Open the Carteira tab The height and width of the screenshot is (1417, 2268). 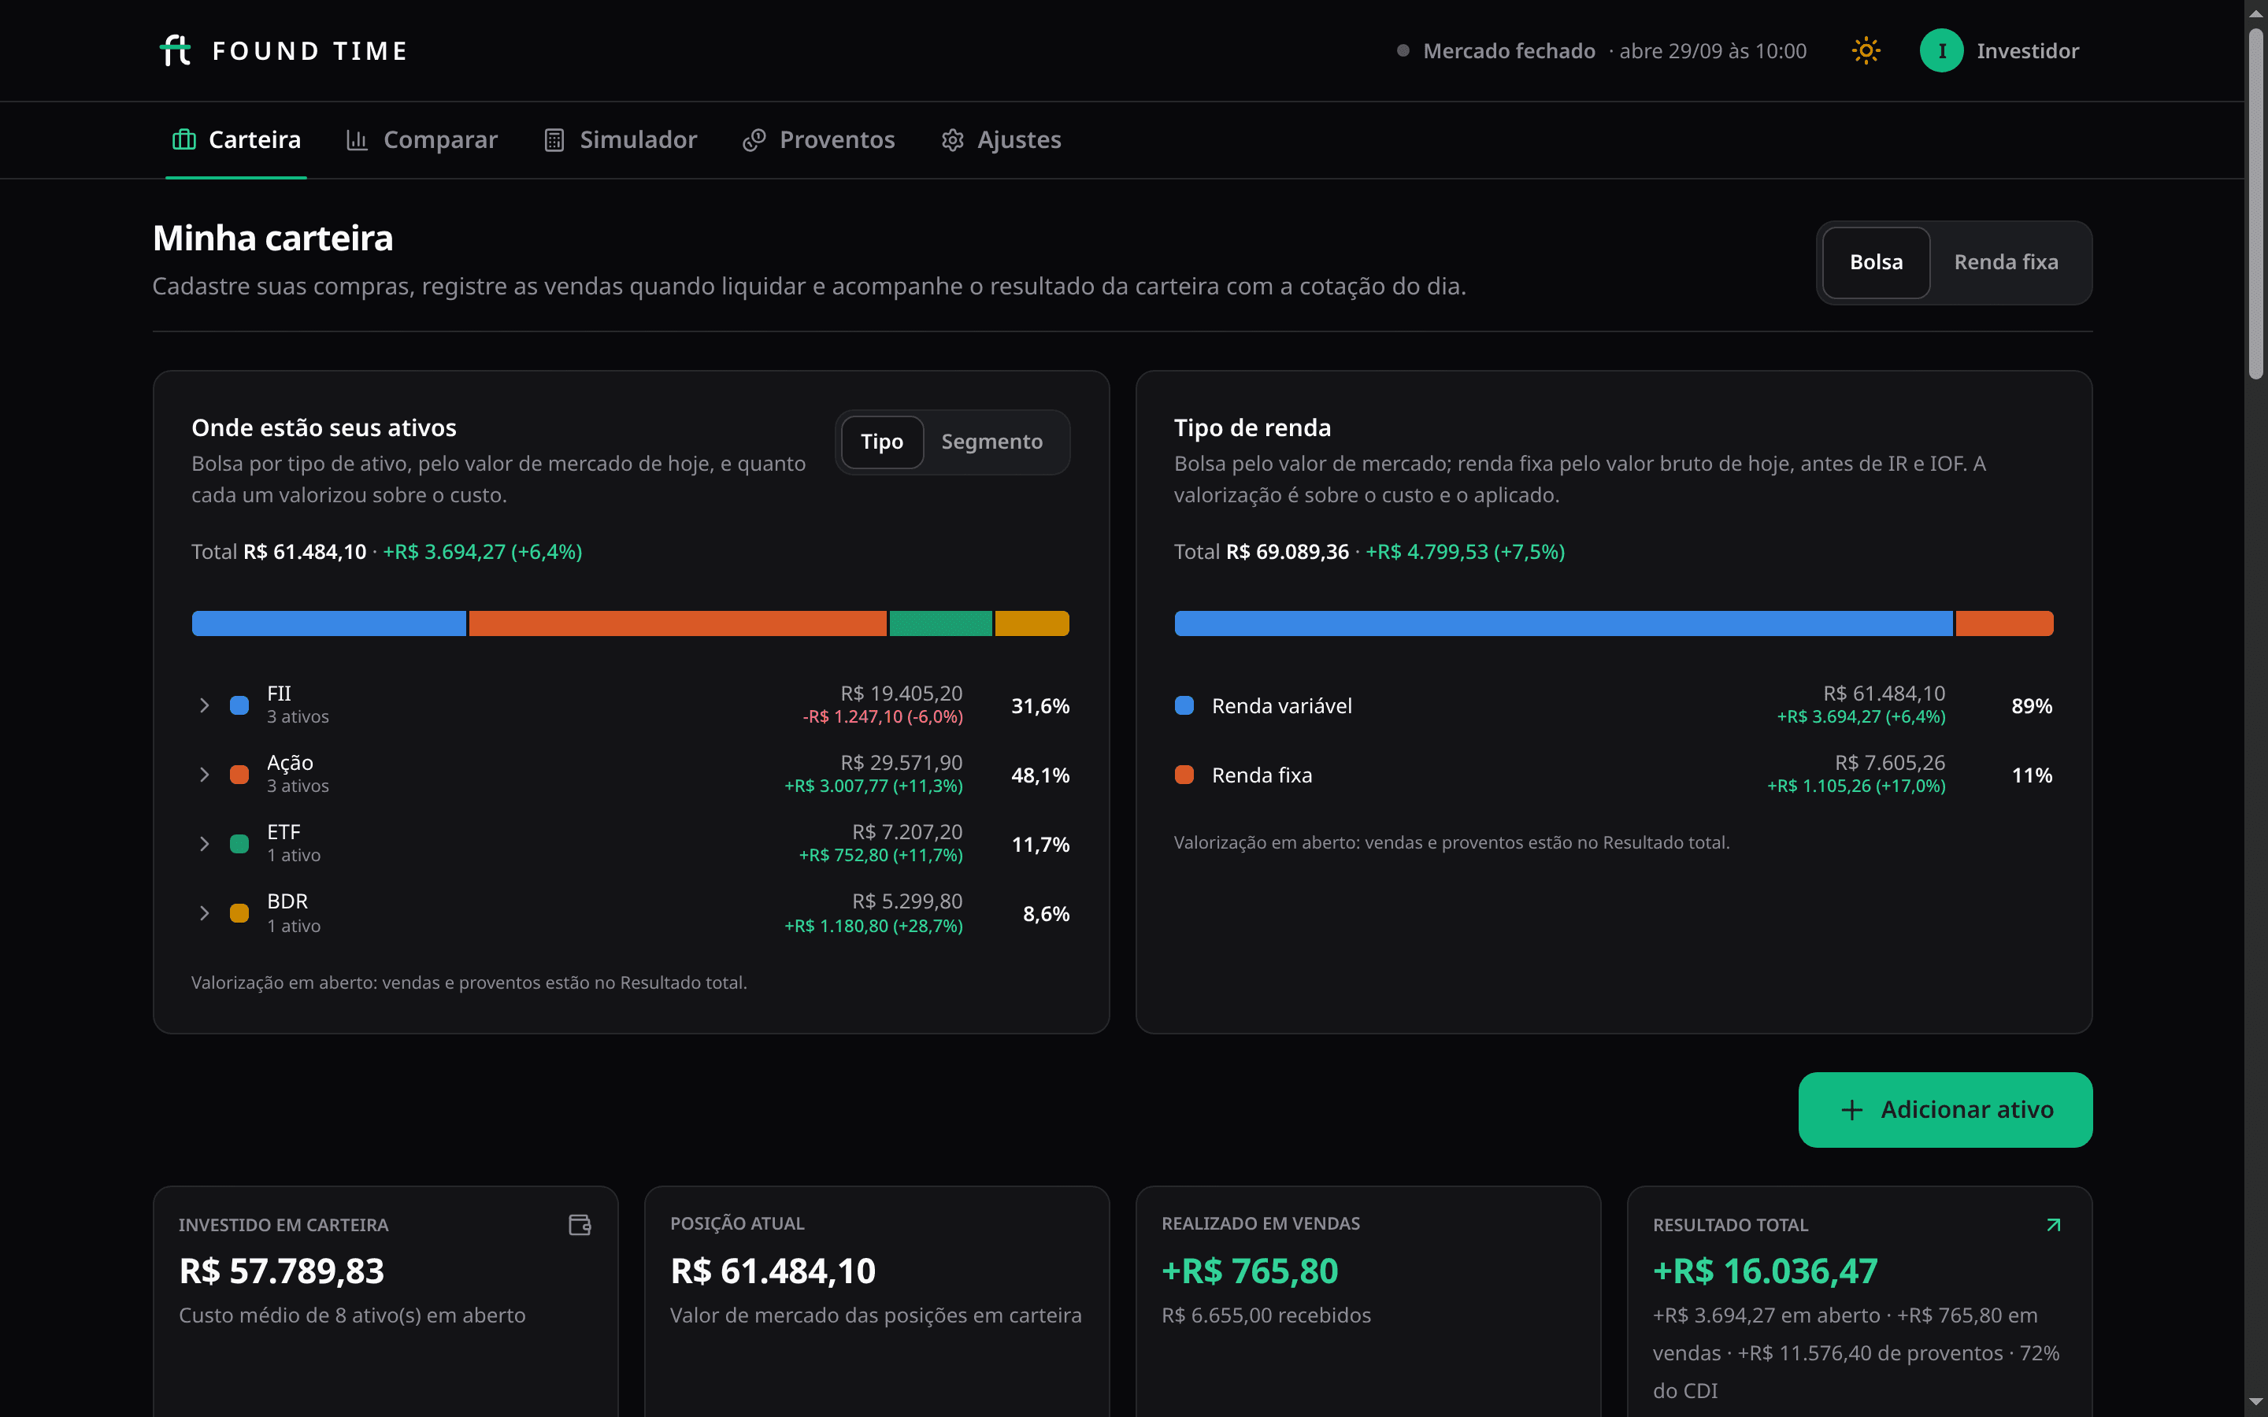coord(236,139)
